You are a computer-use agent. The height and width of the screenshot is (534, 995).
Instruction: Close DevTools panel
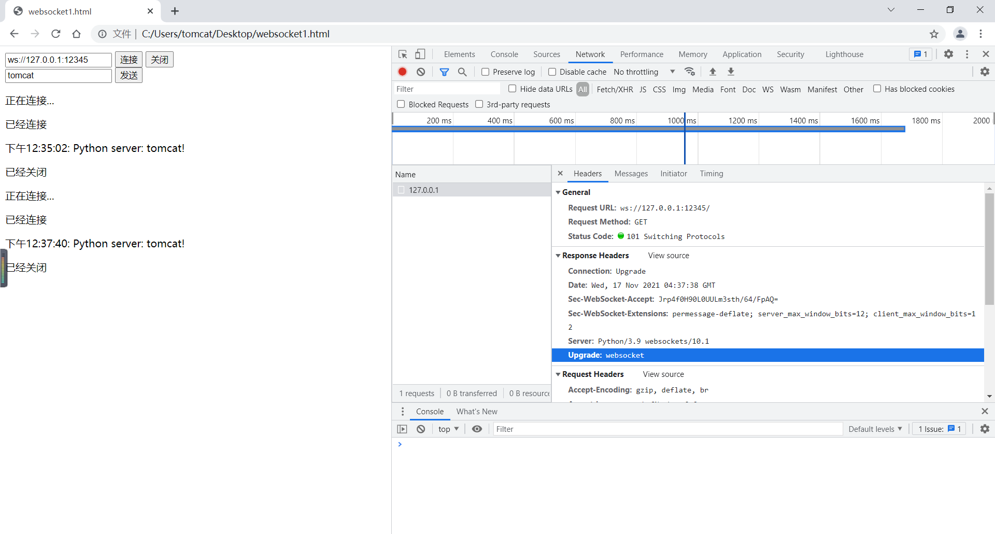(x=986, y=54)
